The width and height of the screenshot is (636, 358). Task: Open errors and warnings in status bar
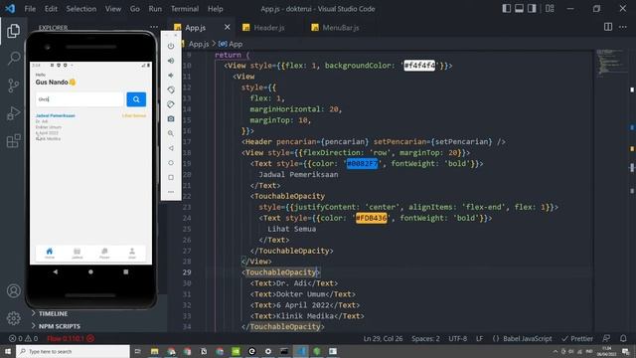pyautogui.click(x=23, y=338)
